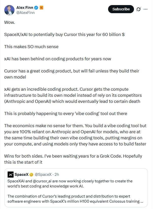This screenshot has height=209, width=153.
Task: Click the "This makes SO much sense" line
Action: [31, 47]
